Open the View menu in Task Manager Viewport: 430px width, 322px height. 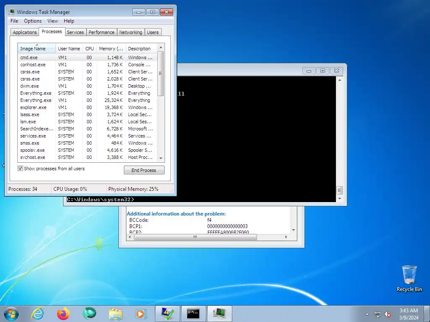52,21
